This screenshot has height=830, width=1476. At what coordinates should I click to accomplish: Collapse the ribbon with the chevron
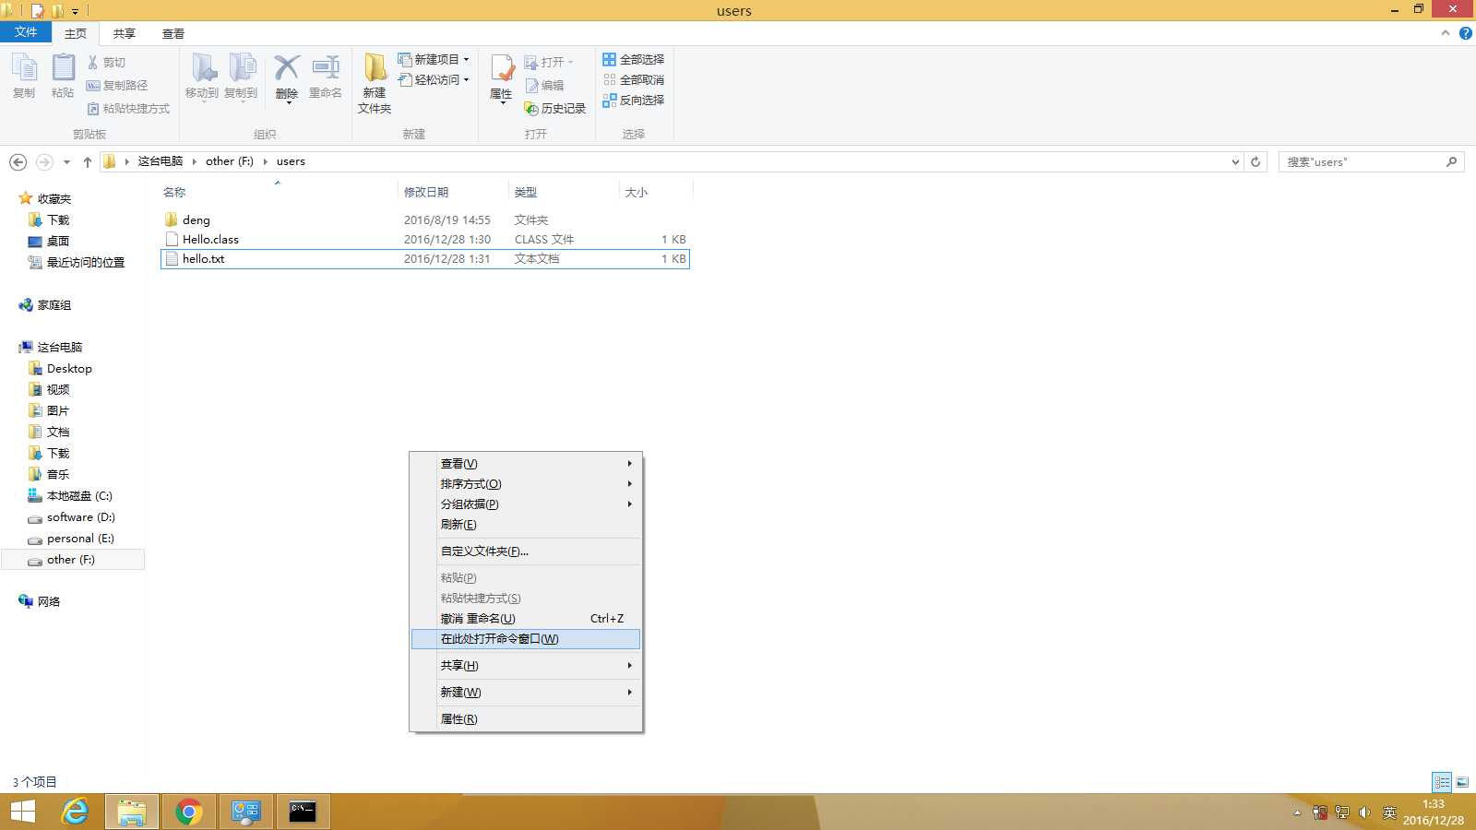click(1446, 33)
